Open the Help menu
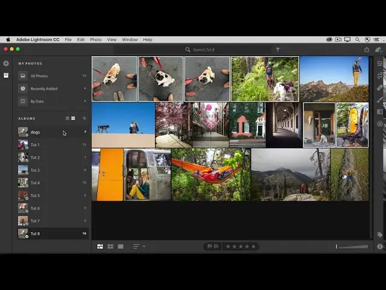Screen dimensions: 386x290 148,39
